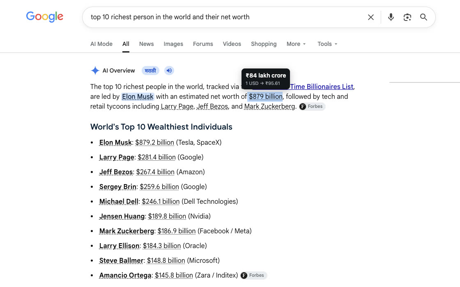Start voice search with microphone icon
460x287 pixels.
click(391, 17)
